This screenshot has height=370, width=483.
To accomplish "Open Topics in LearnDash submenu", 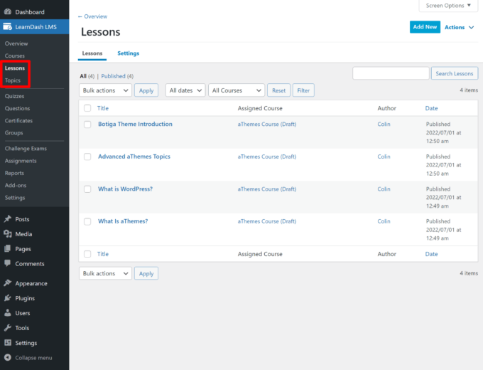I will point(13,80).
